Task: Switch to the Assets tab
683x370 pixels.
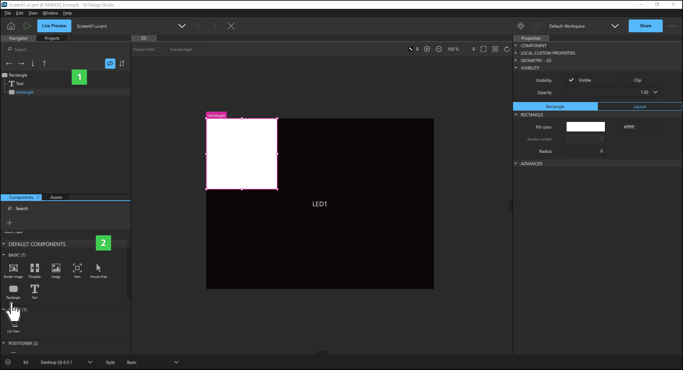Action: 56,197
